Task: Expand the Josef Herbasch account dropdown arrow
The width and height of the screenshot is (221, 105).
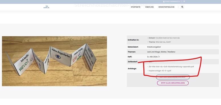Action: coord(179,1)
